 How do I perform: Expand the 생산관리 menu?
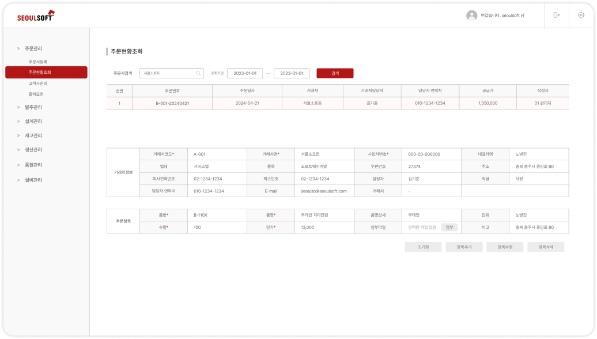tap(33, 150)
